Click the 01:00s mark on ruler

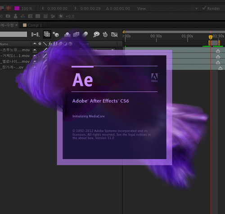187,36
